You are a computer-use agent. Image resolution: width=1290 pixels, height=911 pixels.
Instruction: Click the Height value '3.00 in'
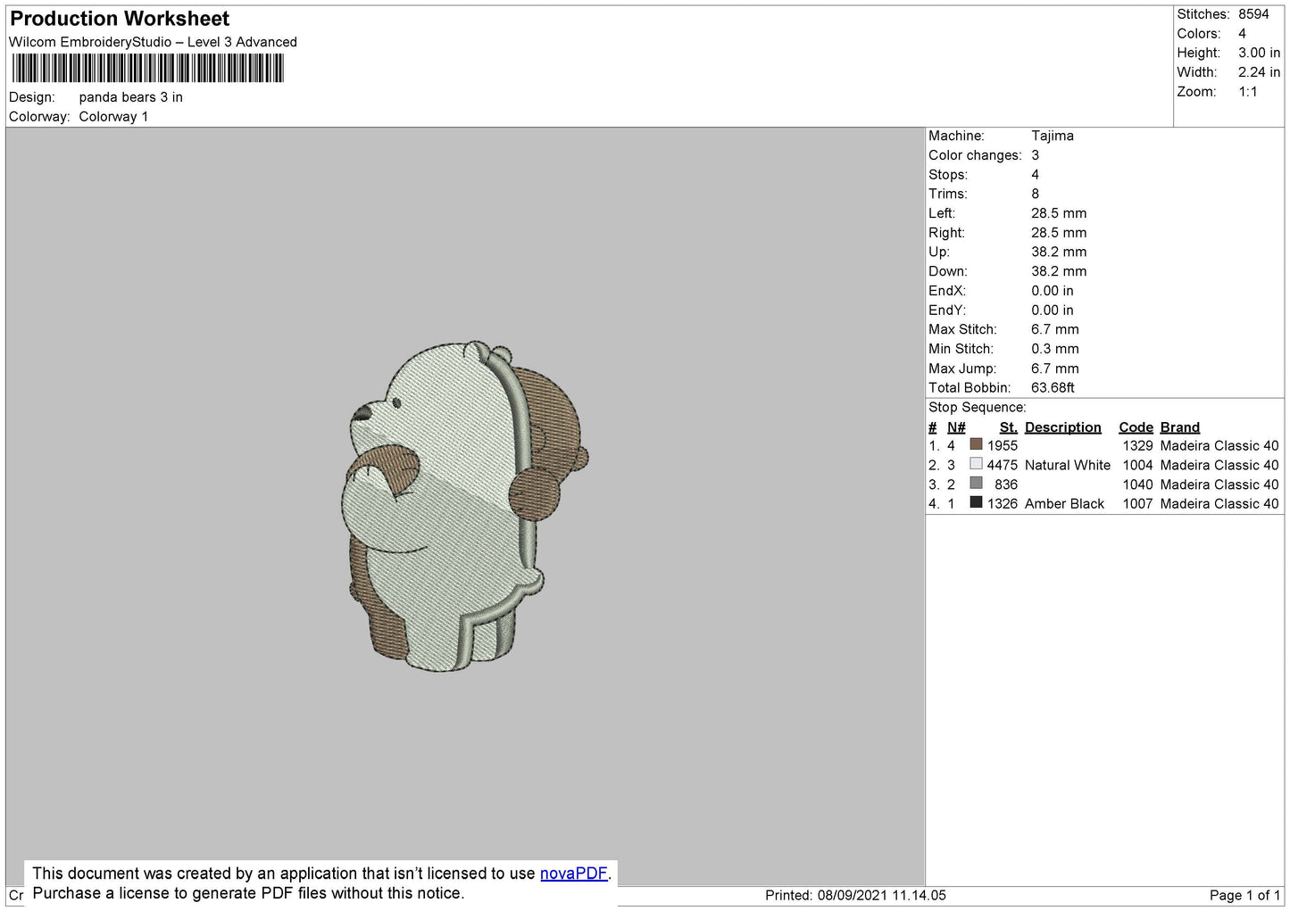(1259, 54)
